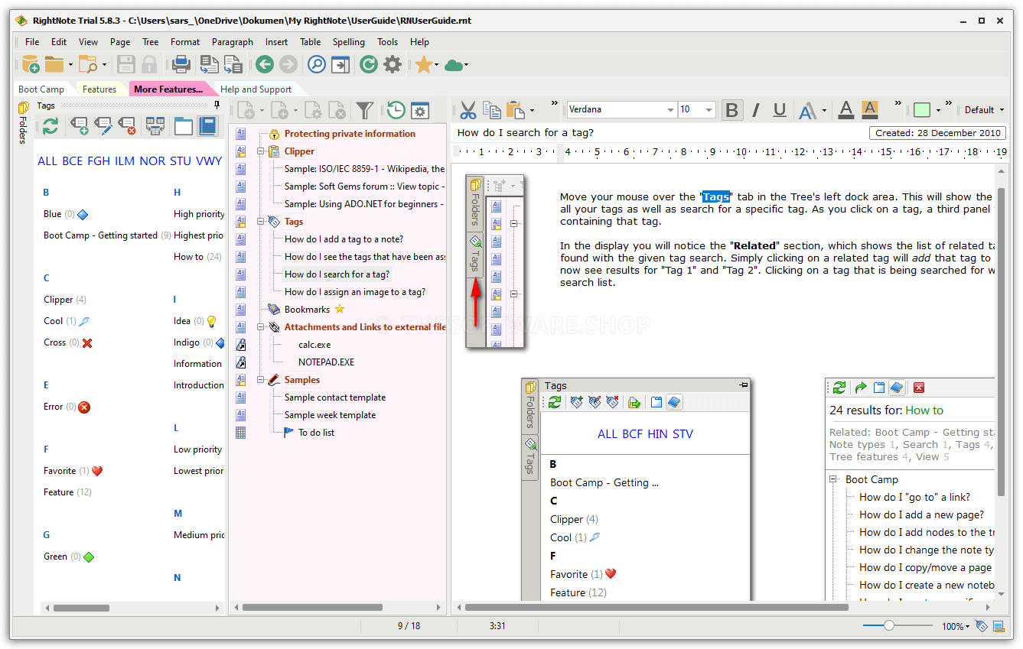Click the delete tag icon
Viewport: 1023px width, 649px height.
pos(127,126)
